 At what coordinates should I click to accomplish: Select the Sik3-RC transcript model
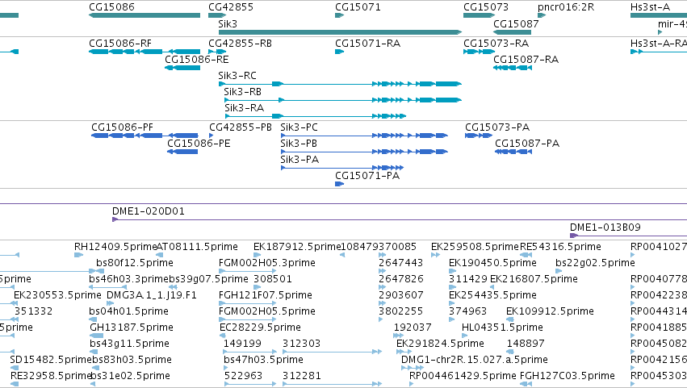[x=340, y=84]
